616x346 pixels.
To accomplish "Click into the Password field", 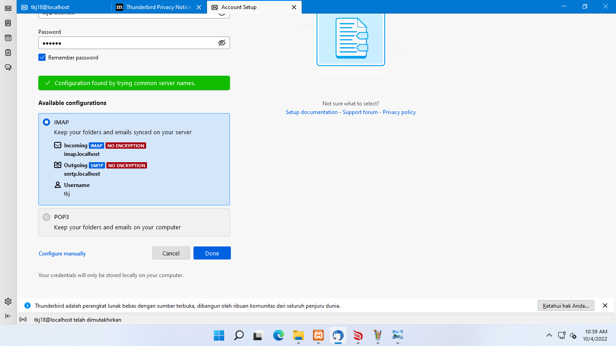I will tap(134, 43).
